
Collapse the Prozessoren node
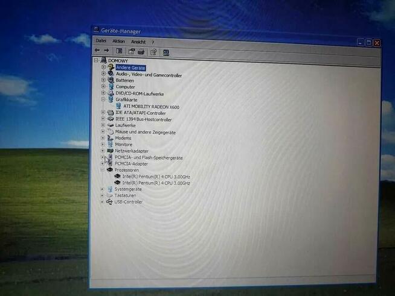click(102, 170)
